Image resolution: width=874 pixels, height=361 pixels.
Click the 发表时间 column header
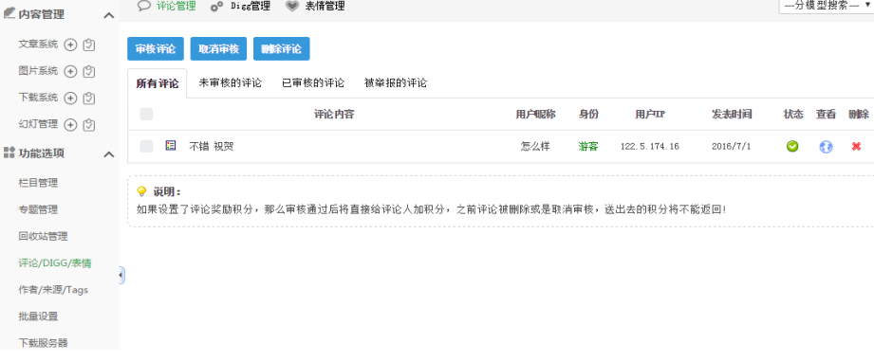click(732, 115)
